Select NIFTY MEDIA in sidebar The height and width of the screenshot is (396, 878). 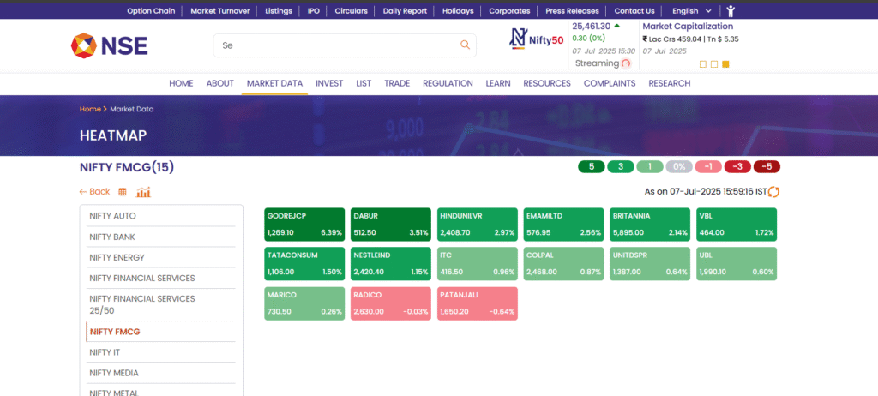click(x=160, y=373)
